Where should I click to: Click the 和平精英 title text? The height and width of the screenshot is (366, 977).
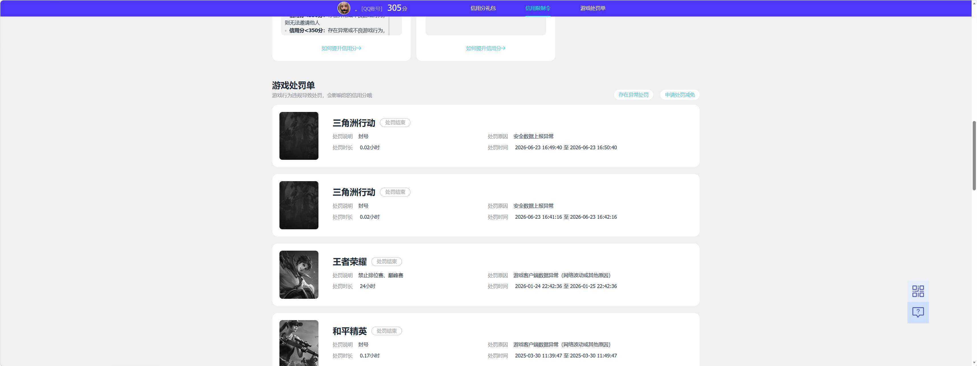pyautogui.click(x=350, y=331)
